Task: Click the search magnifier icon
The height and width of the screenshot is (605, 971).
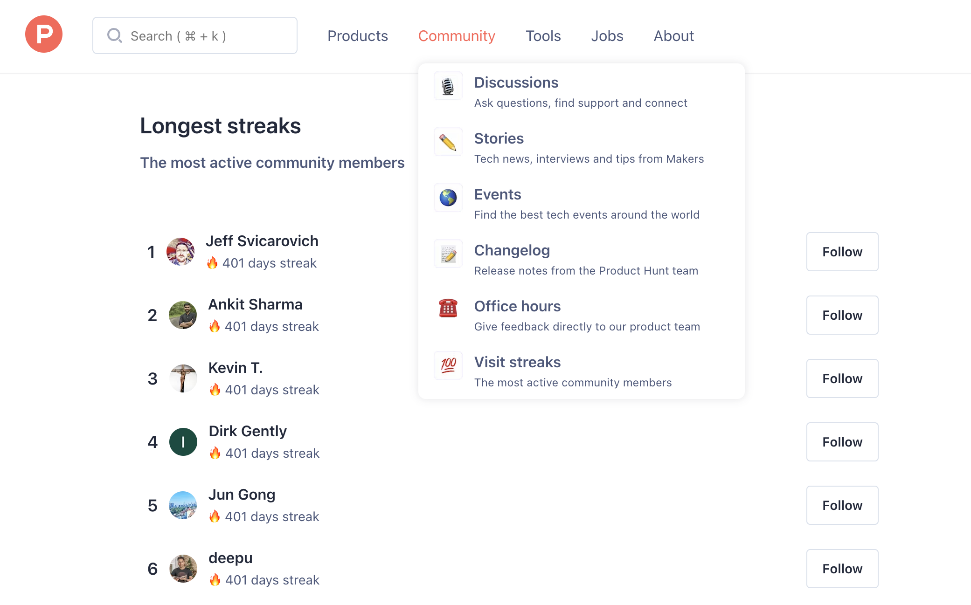Action: (x=115, y=35)
